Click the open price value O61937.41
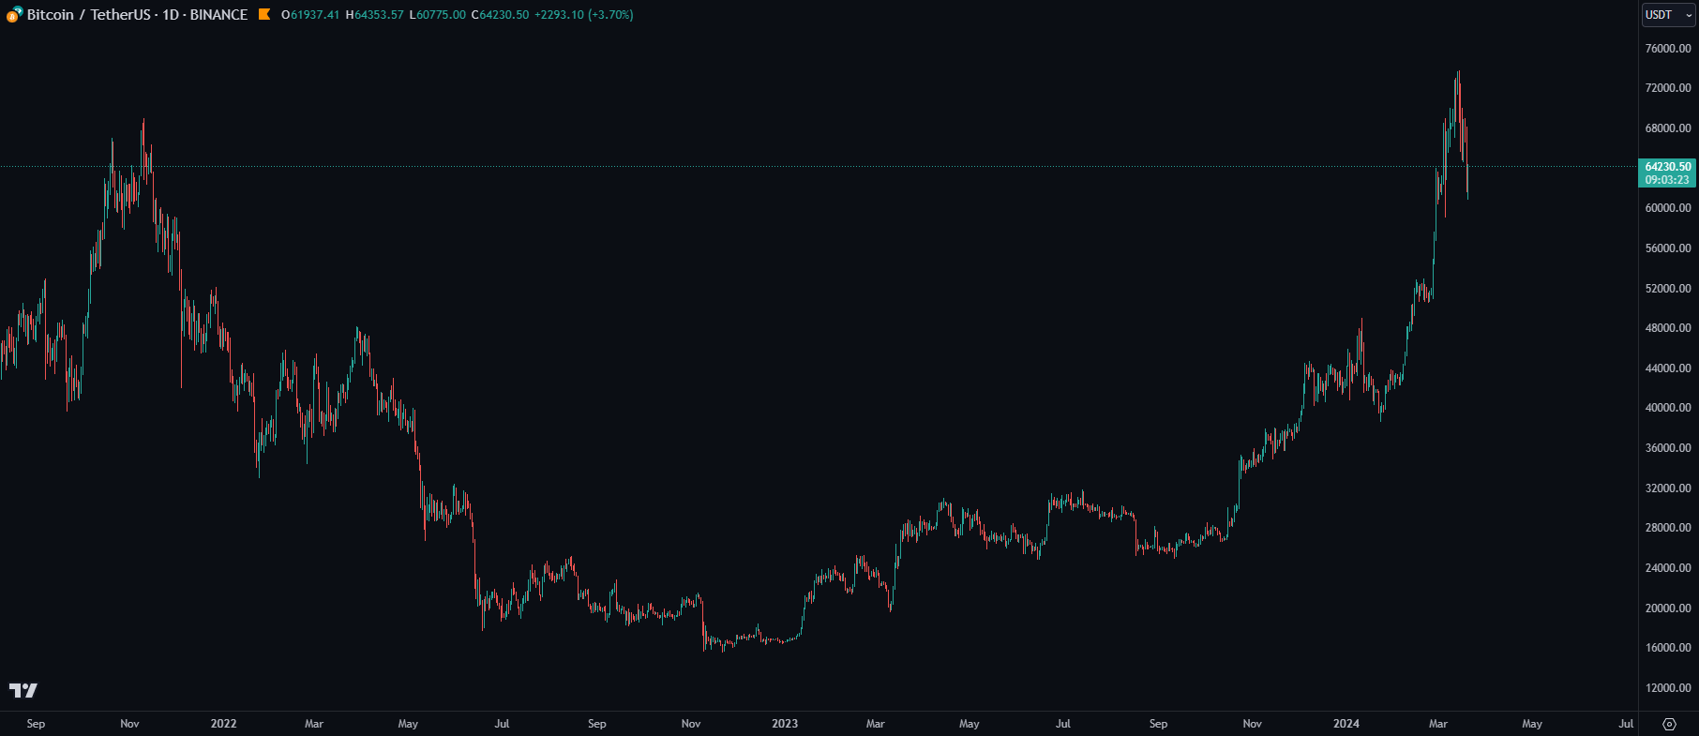This screenshot has height=736, width=1699. pos(310,15)
